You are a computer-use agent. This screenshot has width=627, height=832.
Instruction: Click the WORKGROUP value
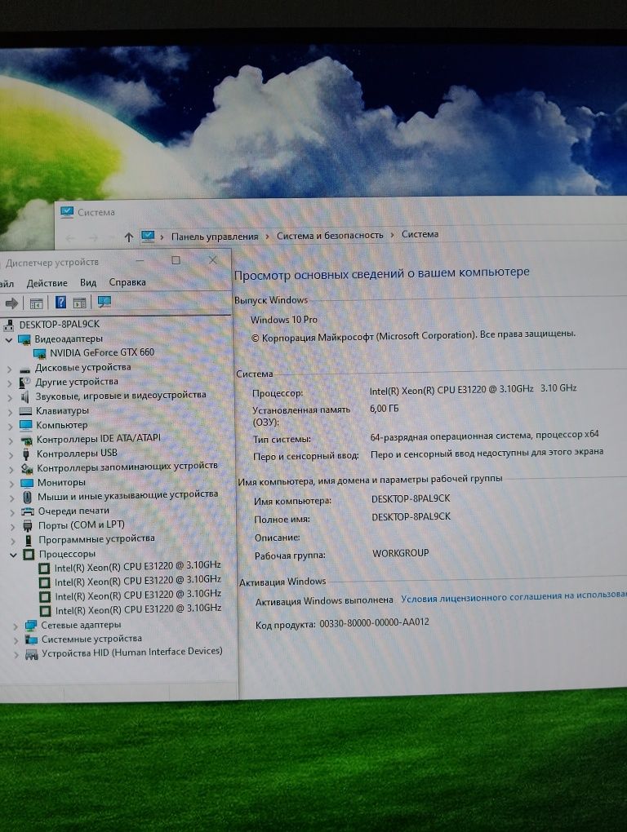pyautogui.click(x=400, y=553)
